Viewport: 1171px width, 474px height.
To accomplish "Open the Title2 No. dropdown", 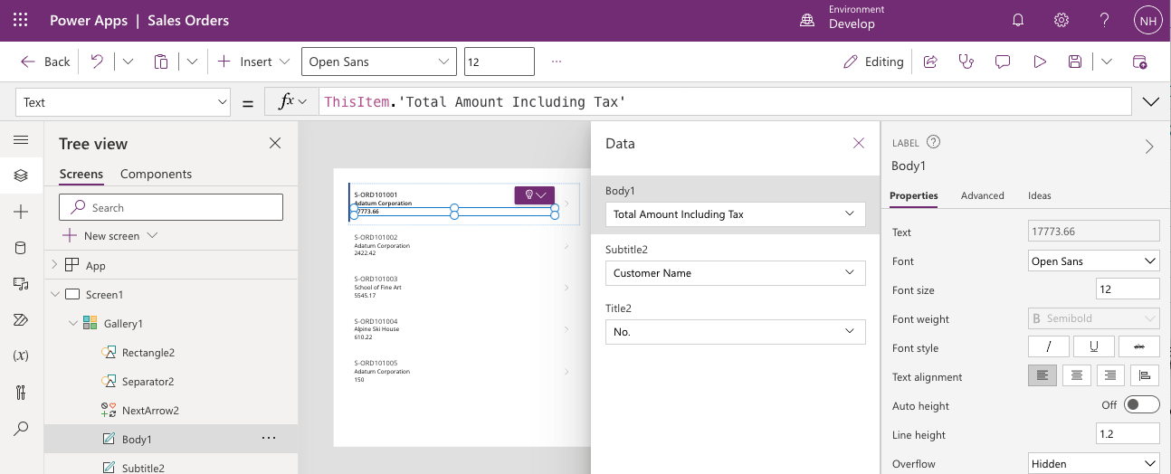I will tap(735, 332).
